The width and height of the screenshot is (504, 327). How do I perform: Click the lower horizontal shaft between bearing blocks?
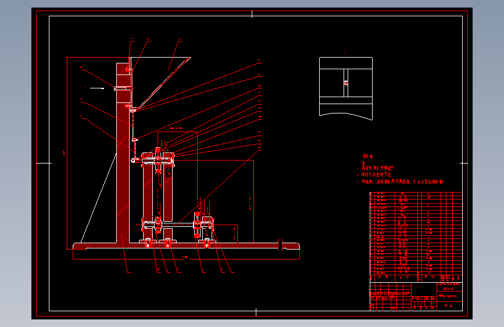178,225
